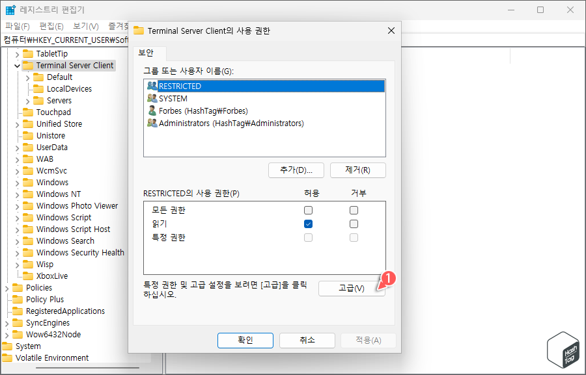Click the 고급(V) button
Image resolution: width=586 pixels, height=375 pixels.
pos(352,288)
